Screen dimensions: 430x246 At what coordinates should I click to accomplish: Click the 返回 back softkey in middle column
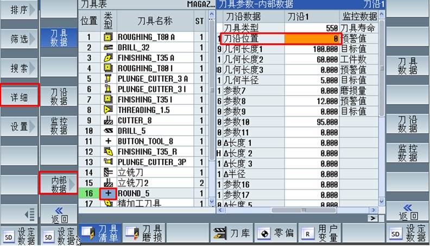coord(59,214)
